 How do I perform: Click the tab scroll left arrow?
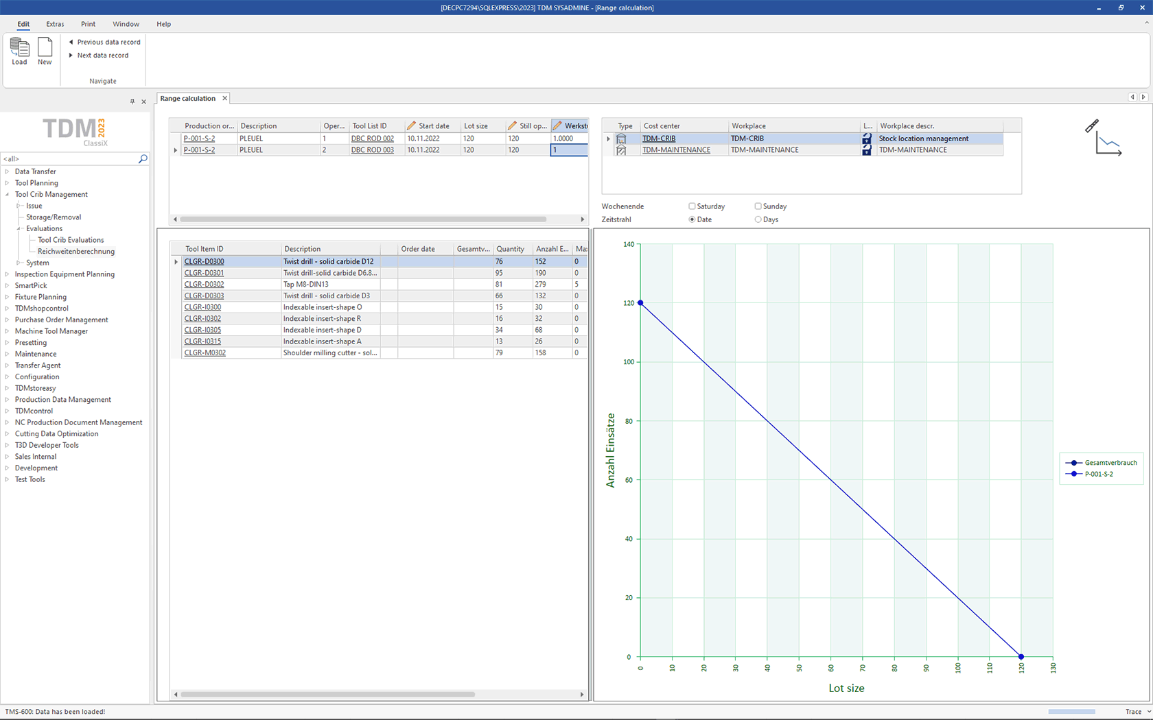(x=1132, y=97)
